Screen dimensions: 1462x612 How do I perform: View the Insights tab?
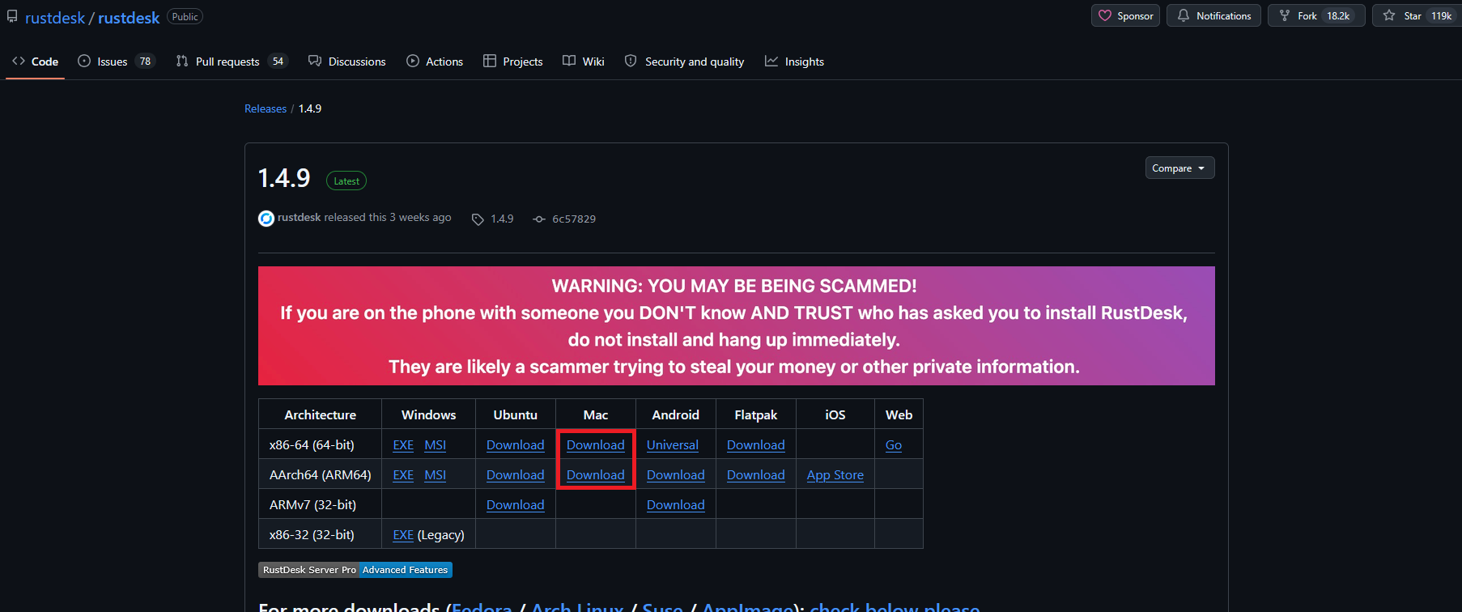click(x=795, y=62)
